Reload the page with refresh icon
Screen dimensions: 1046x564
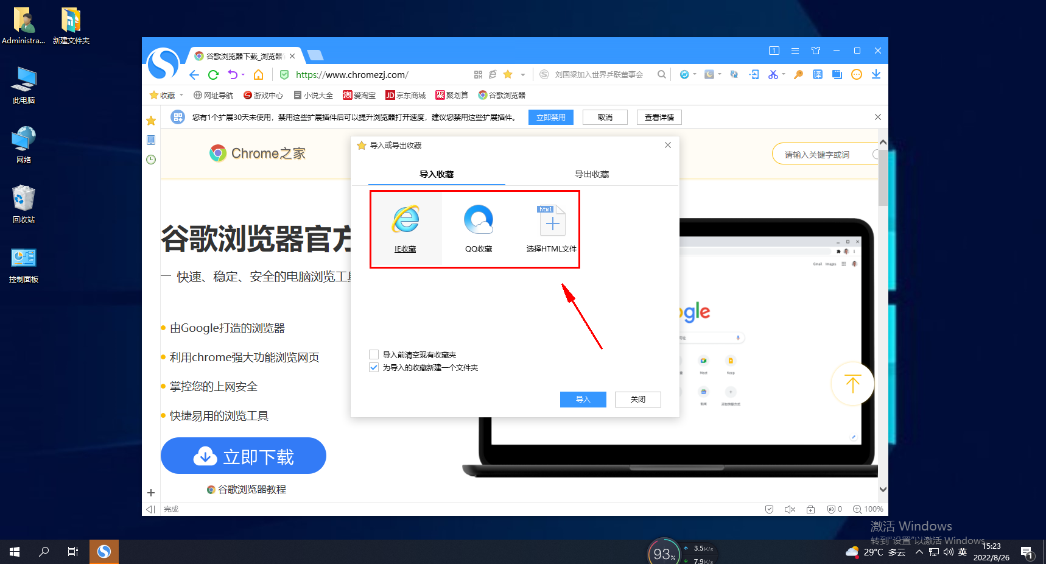[x=213, y=75]
